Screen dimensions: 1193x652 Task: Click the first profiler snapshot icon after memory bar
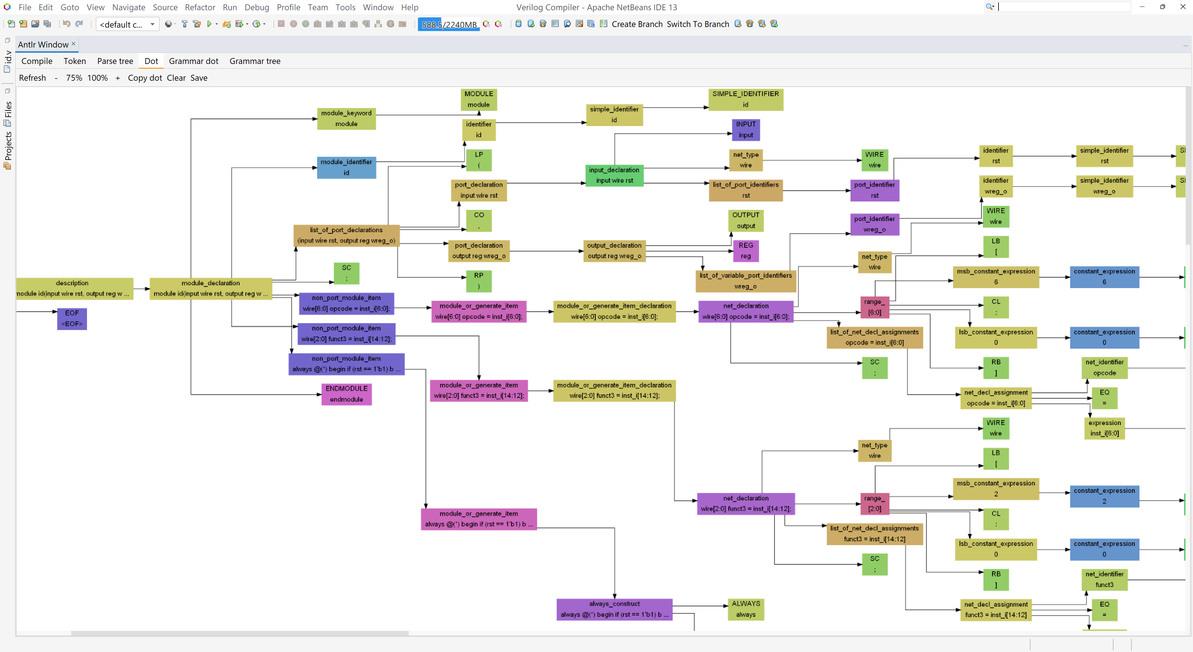pyautogui.click(x=486, y=24)
